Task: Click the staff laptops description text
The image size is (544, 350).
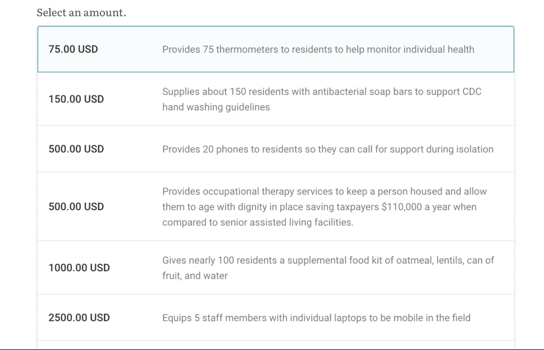Action: coord(316,318)
